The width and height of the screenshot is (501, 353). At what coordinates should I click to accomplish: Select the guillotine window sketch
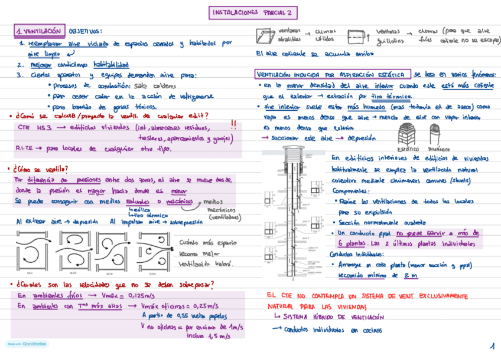[358, 37]
